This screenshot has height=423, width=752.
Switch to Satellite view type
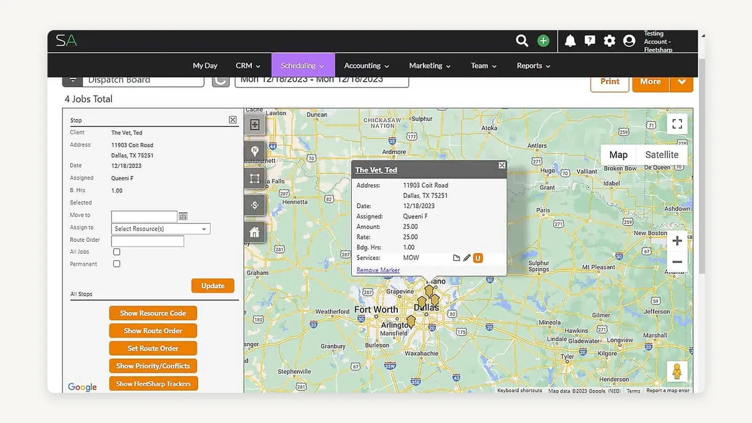click(662, 155)
